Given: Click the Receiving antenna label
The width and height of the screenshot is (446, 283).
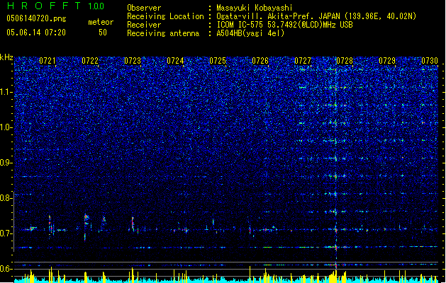Looking at the screenshot, I should click(163, 33).
